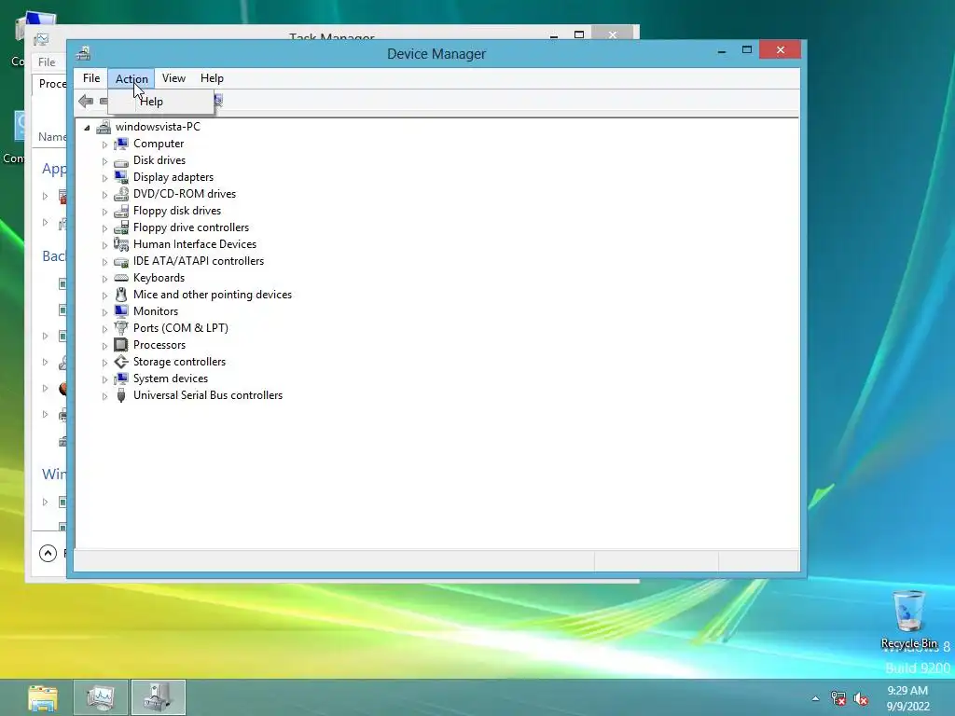Select the windowsvista-PC computer icon
Image resolution: width=955 pixels, height=716 pixels.
[x=104, y=127]
